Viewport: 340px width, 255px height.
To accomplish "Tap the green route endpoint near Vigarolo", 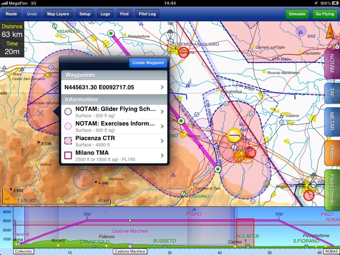I will [111, 33].
